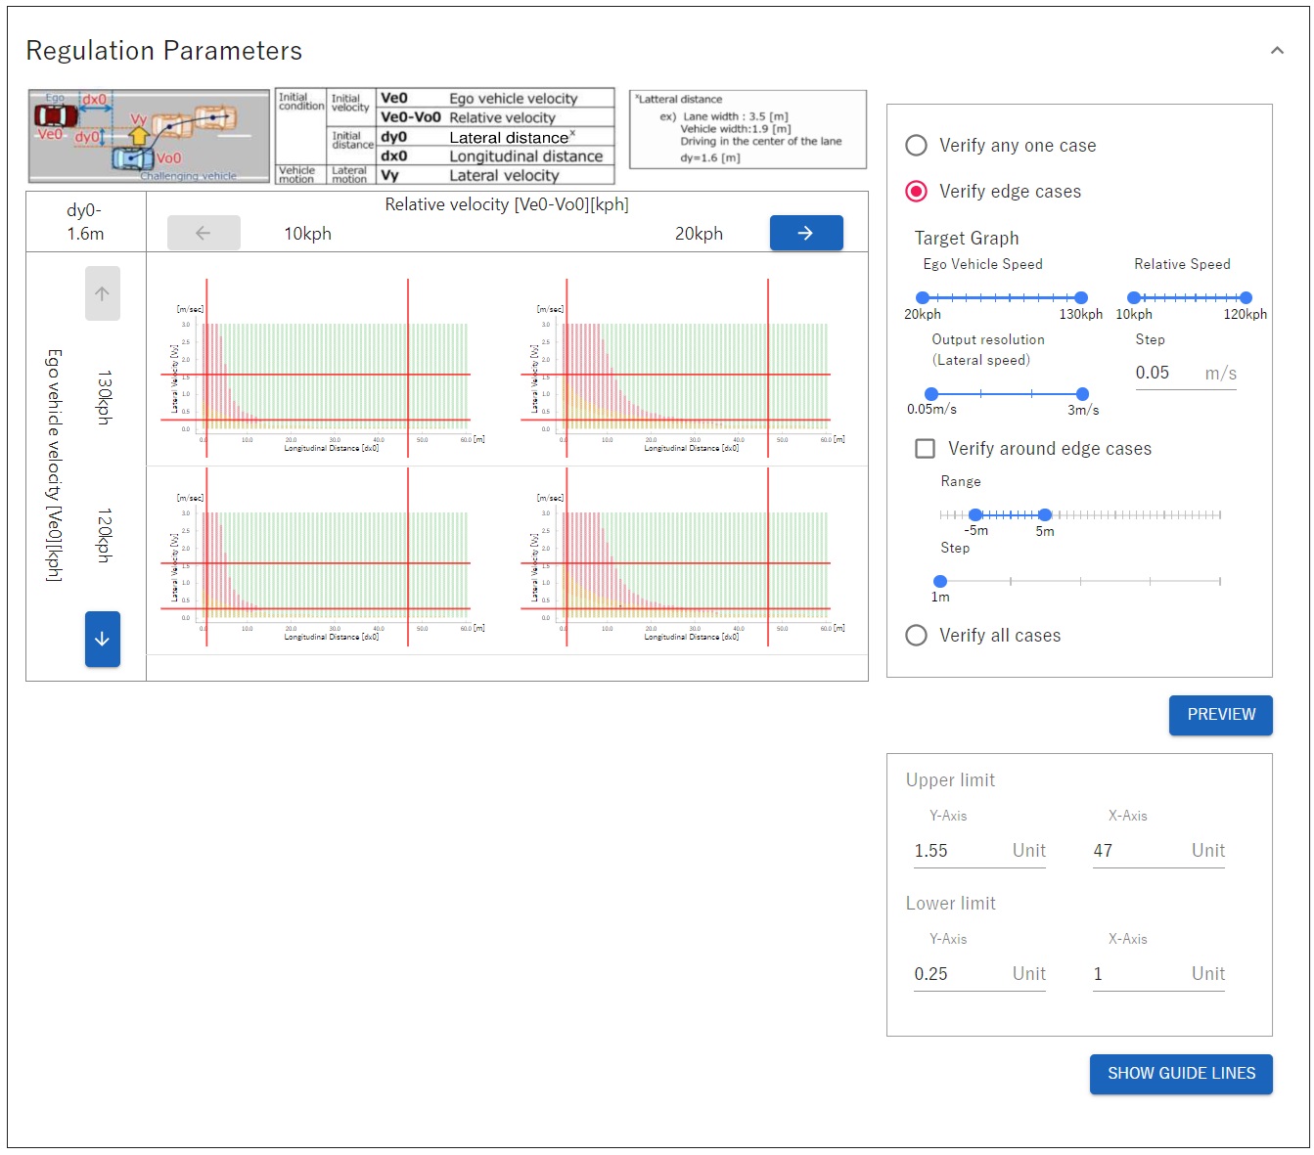Click SHOW GUIDE LINES button
Viewport: 1314px width, 1155px height.
coord(1180,1074)
